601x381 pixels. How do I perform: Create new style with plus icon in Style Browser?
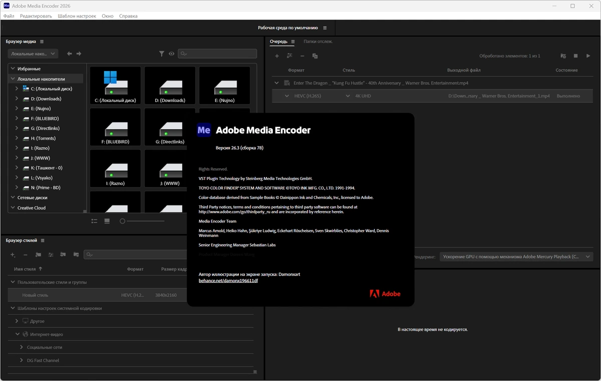pos(13,254)
